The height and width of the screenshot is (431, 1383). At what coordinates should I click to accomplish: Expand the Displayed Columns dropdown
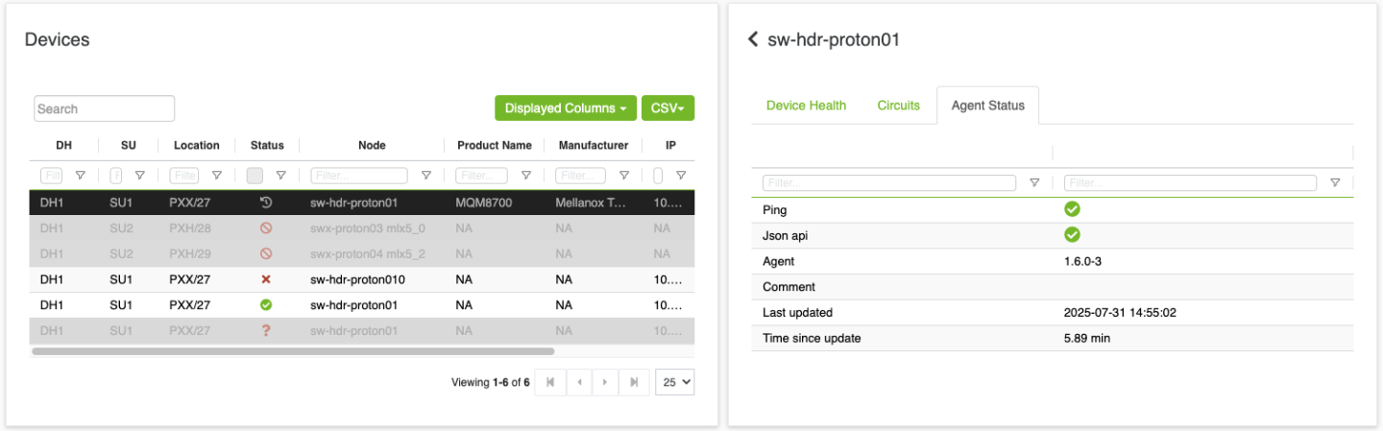[x=566, y=108]
